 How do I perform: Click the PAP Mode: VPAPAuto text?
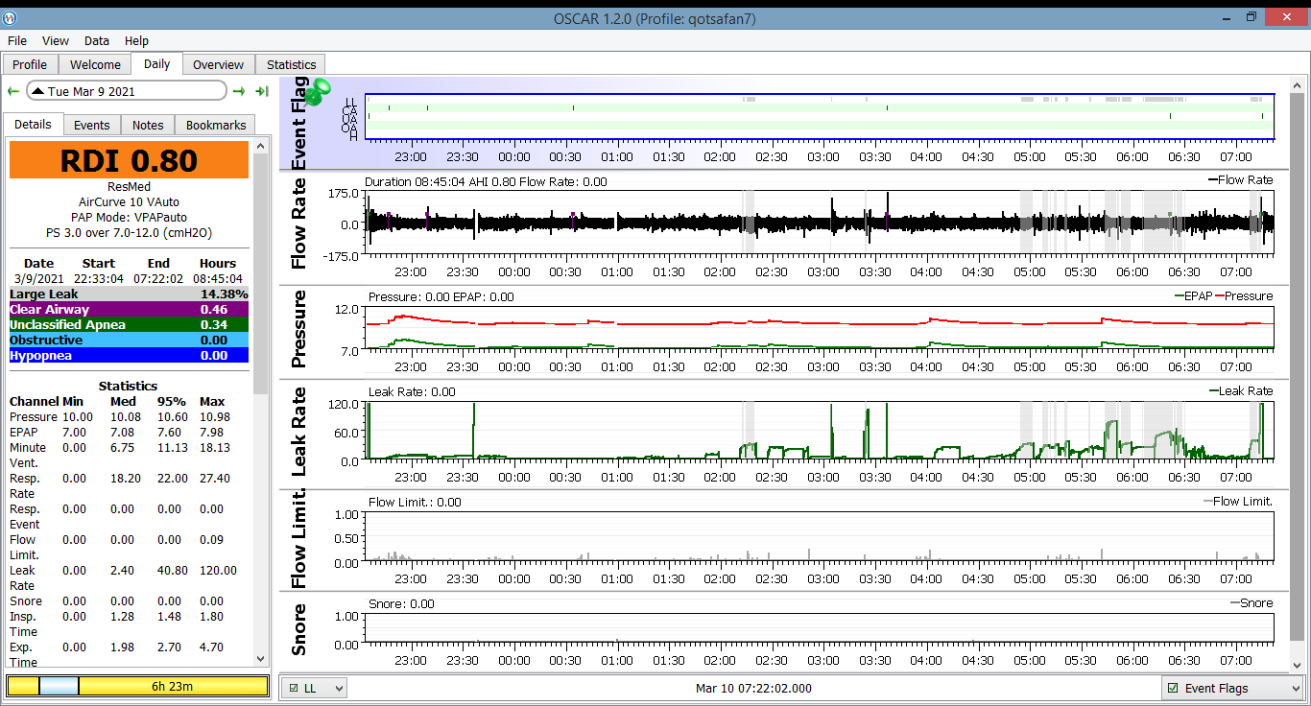coord(129,217)
